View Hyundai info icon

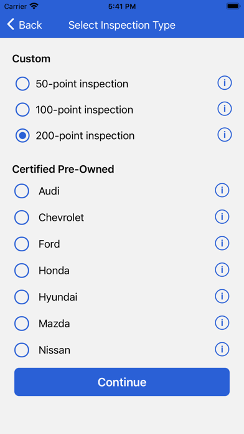[222, 296]
